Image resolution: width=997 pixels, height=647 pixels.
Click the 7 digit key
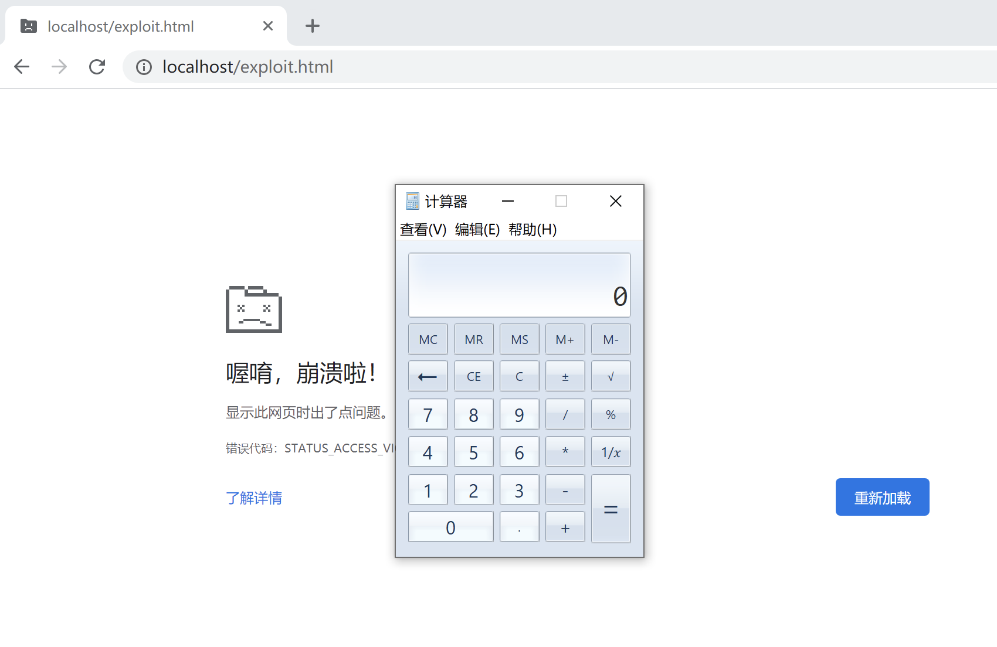pyautogui.click(x=428, y=414)
